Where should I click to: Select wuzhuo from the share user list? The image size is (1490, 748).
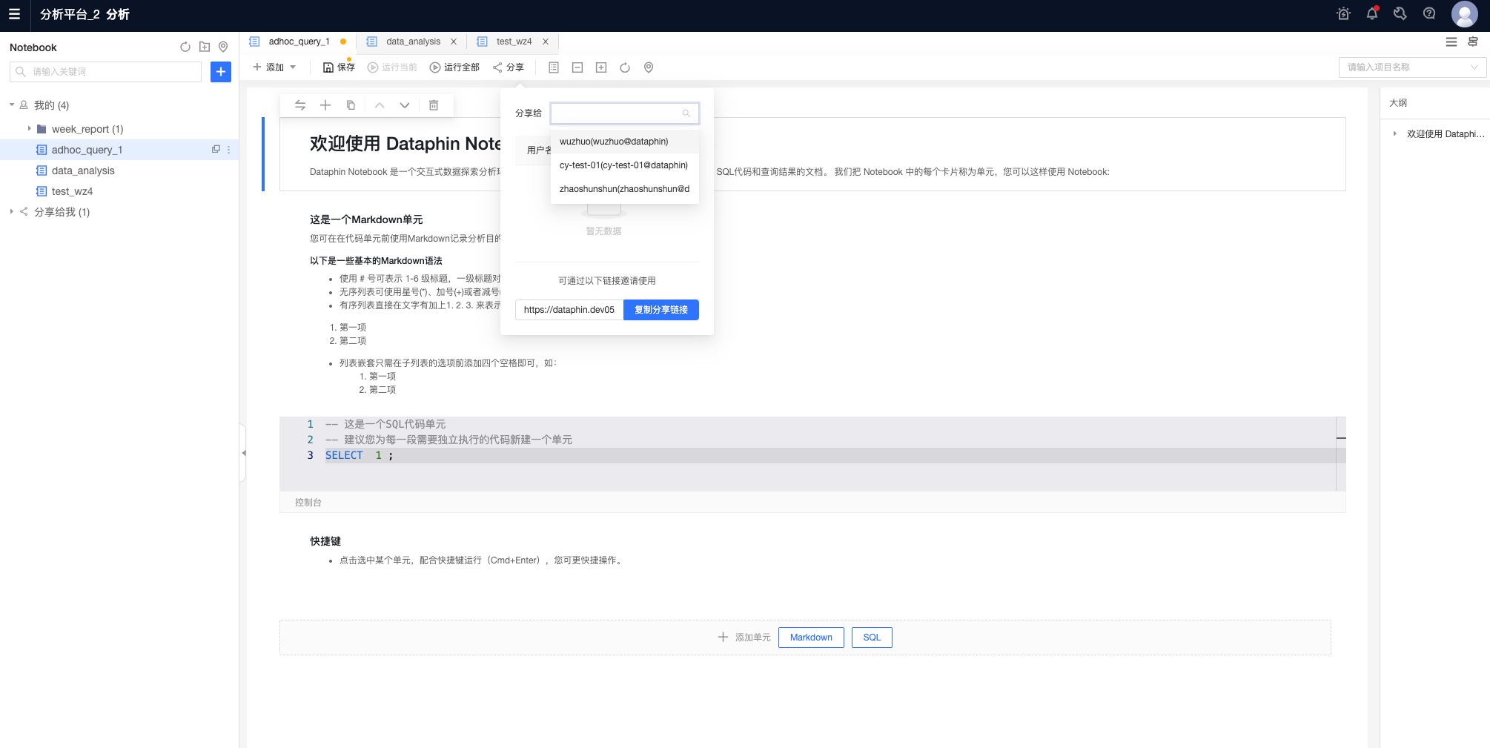pos(613,141)
